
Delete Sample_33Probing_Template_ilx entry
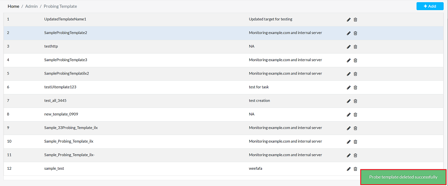[x=355, y=128]
